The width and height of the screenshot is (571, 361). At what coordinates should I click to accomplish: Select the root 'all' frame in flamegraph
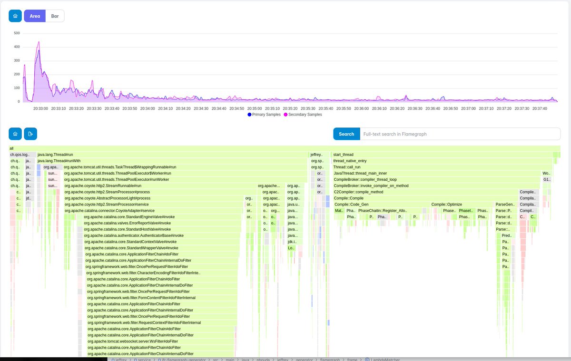point(285,148)
